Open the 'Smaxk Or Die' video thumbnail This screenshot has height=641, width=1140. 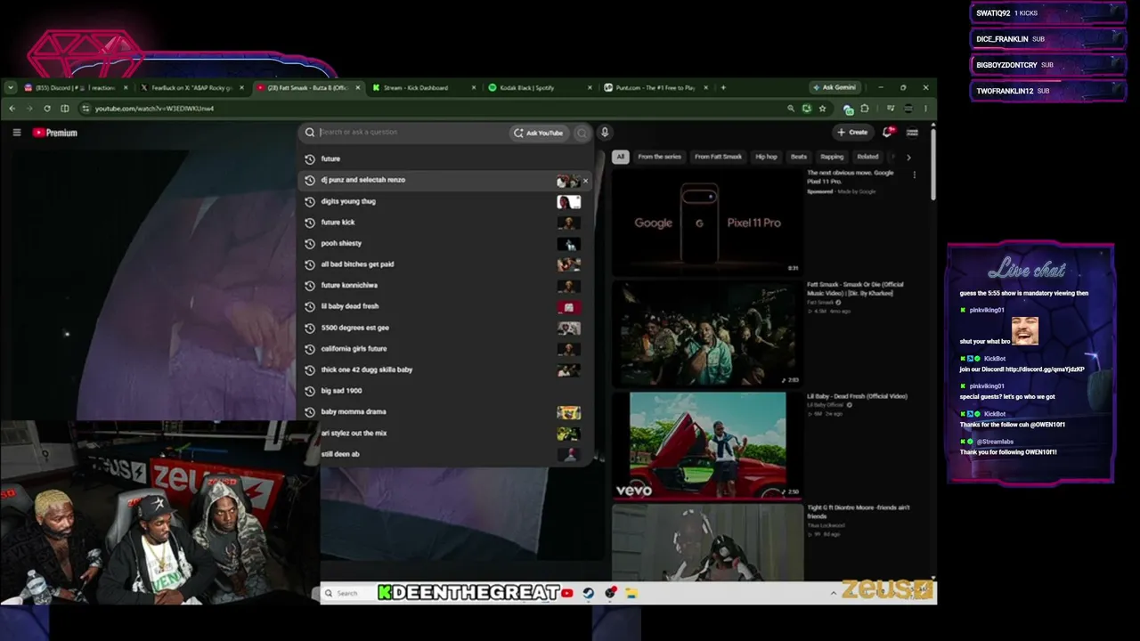click(x=707, y=334)
